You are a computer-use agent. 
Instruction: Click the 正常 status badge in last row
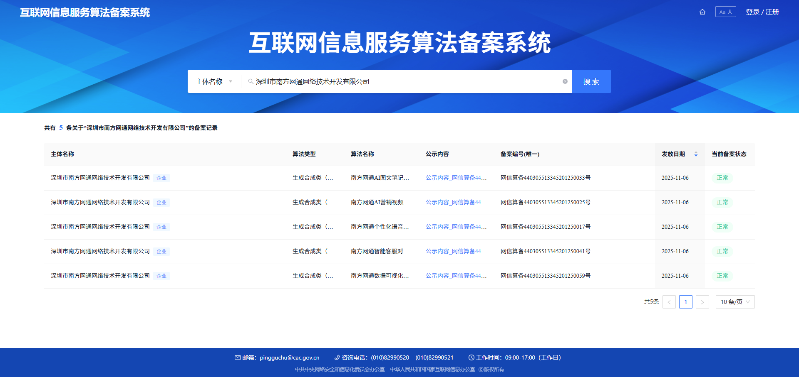pos(722,276)
